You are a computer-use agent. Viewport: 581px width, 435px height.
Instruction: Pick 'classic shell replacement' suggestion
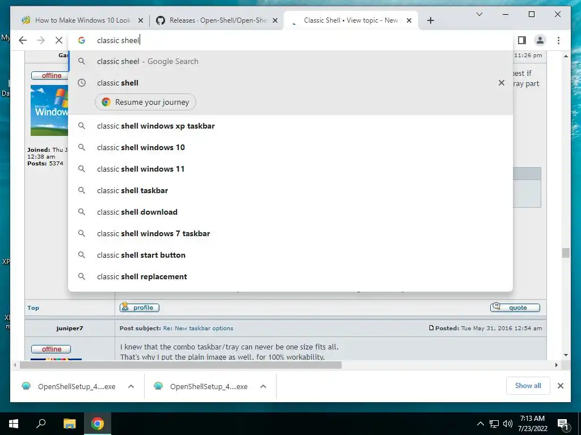[x=290, y=276]
